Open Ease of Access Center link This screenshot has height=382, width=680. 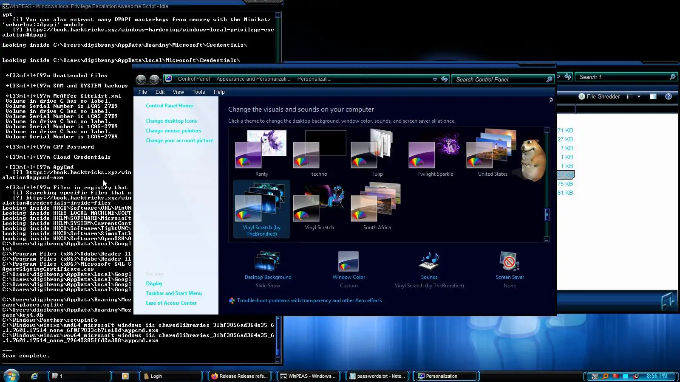tap(171, 303)
